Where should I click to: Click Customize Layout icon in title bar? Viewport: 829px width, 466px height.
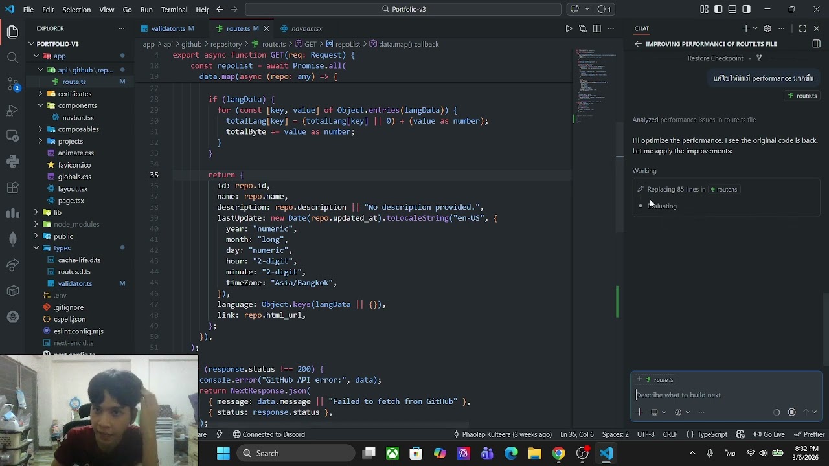click(x=704, y=9)
